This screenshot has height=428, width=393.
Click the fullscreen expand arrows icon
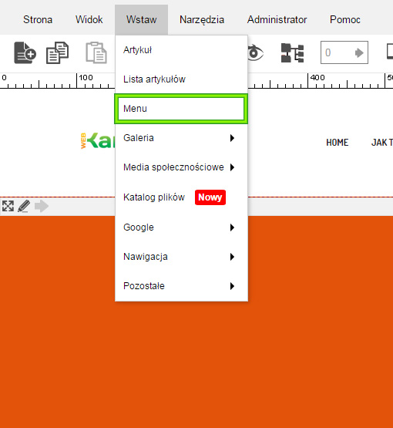click(8, 206)
